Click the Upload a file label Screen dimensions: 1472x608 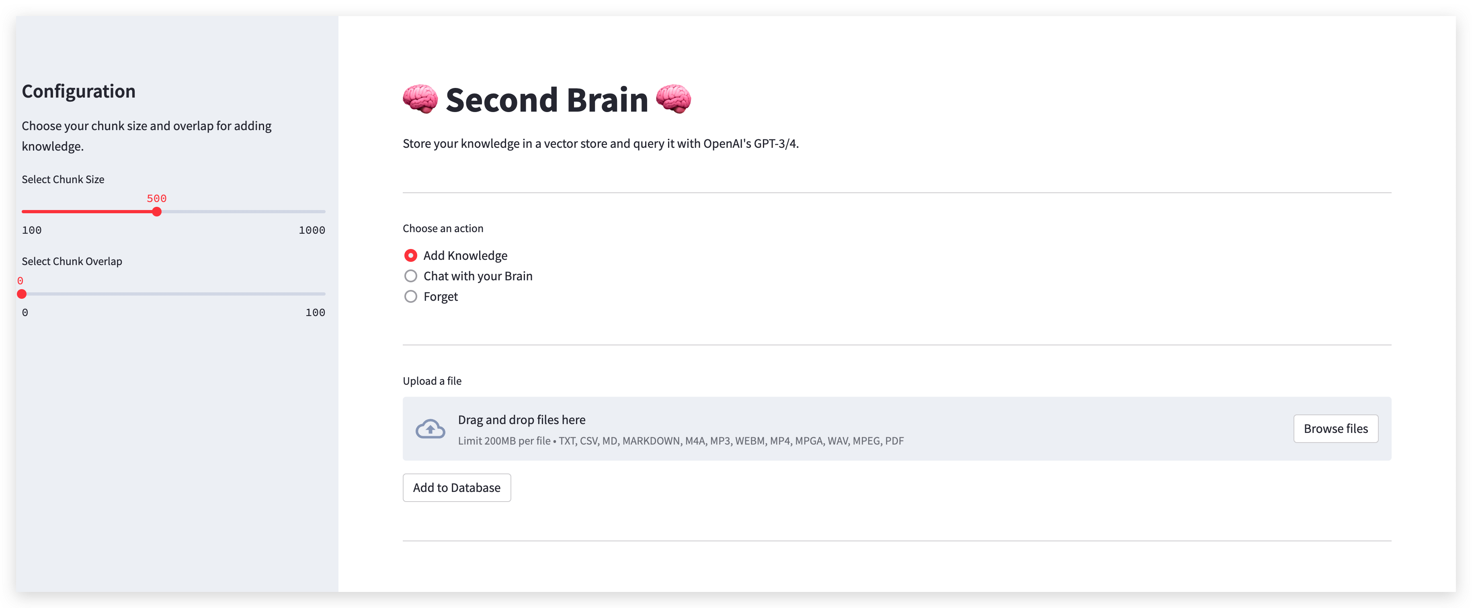pos(431,381)
